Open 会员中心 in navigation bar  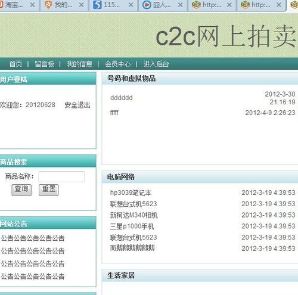tap(118, 64)
